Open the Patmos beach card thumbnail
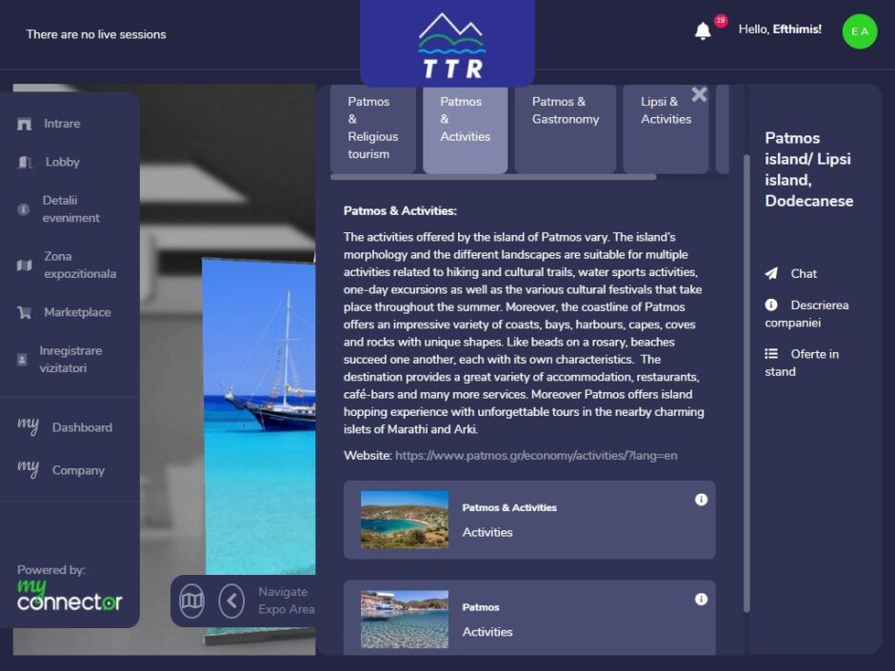Viewport: 895px width, 671px height. point(404,619)
